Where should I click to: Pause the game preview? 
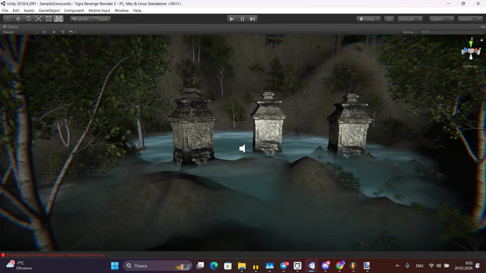point(242,19)
